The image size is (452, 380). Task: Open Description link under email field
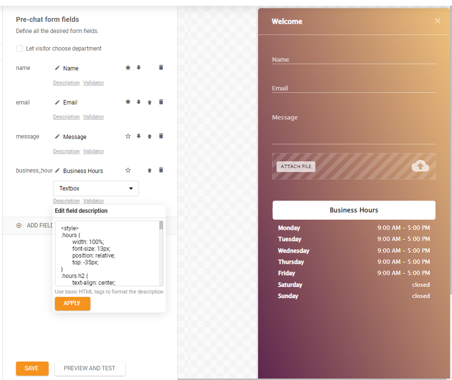66,117
